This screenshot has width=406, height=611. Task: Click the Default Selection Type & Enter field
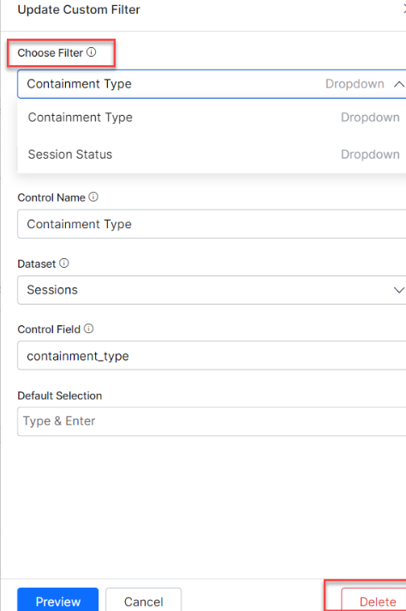[212, 421]
